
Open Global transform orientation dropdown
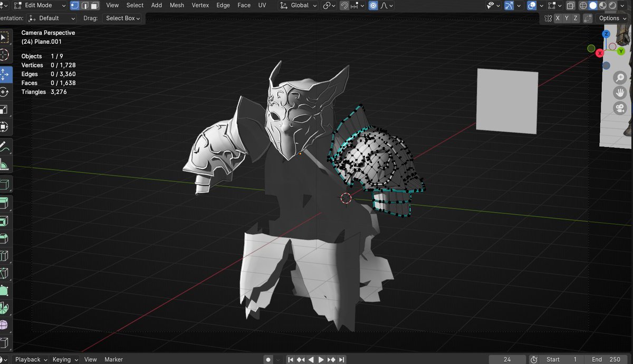pos(299,5)
